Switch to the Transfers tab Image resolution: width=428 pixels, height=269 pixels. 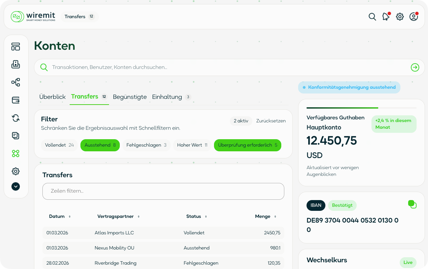tap(89, 97)
